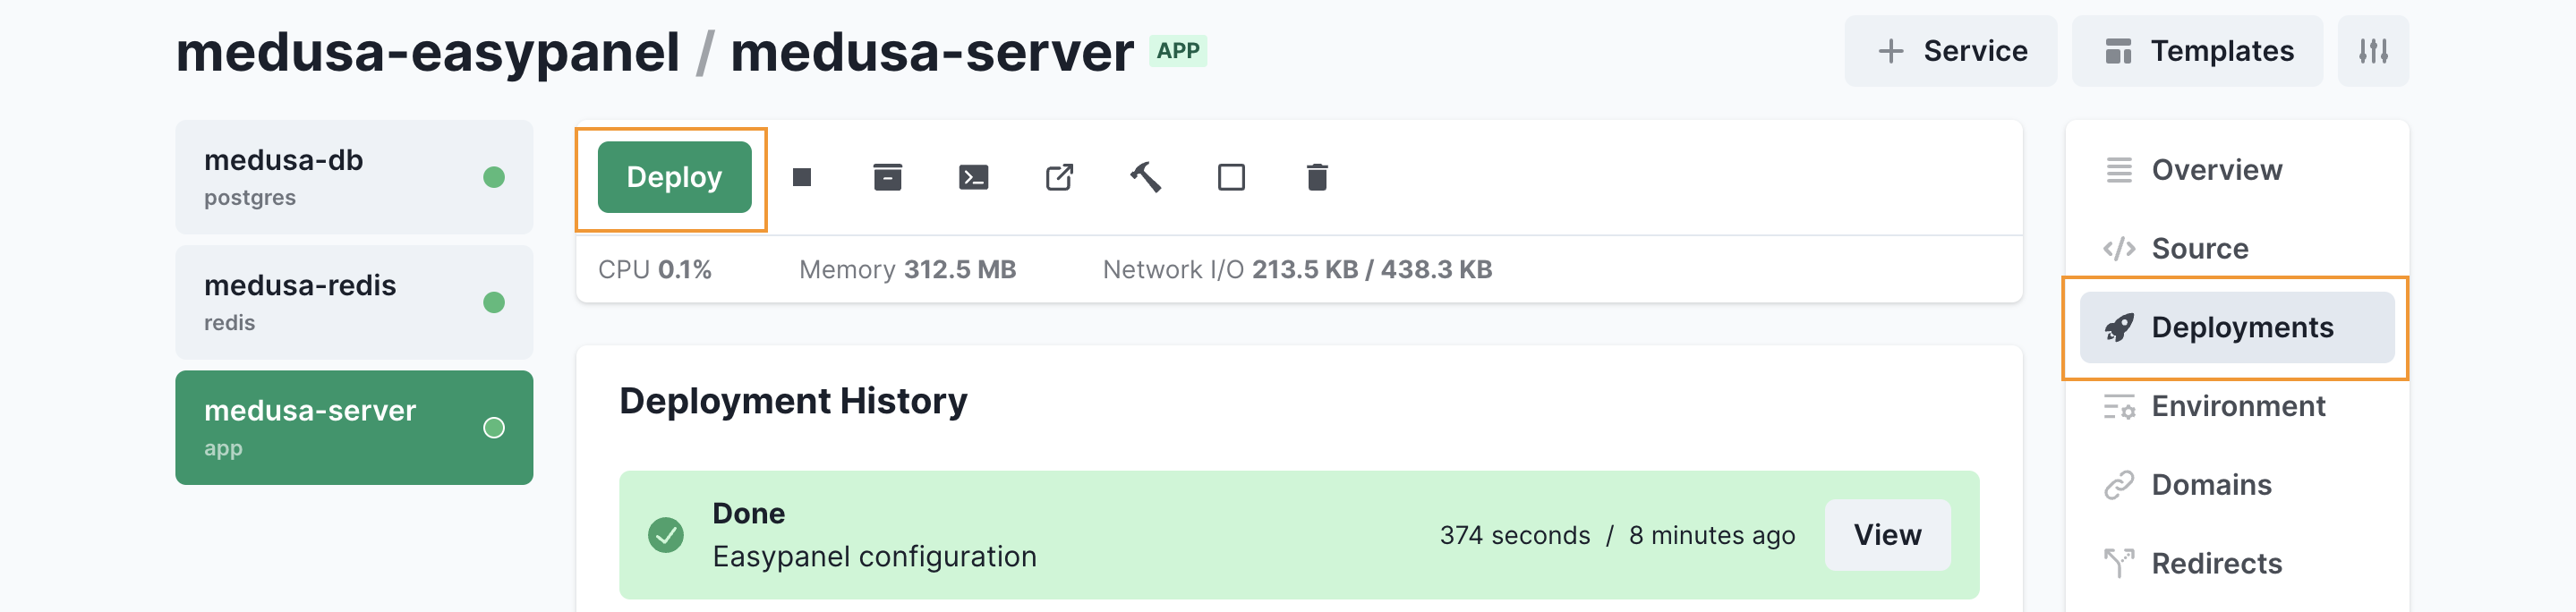Image resolution: width=2576 pixels, height=612 pixels.
Task: Click the archive box icon in toolbar
Action: (887, 177)
